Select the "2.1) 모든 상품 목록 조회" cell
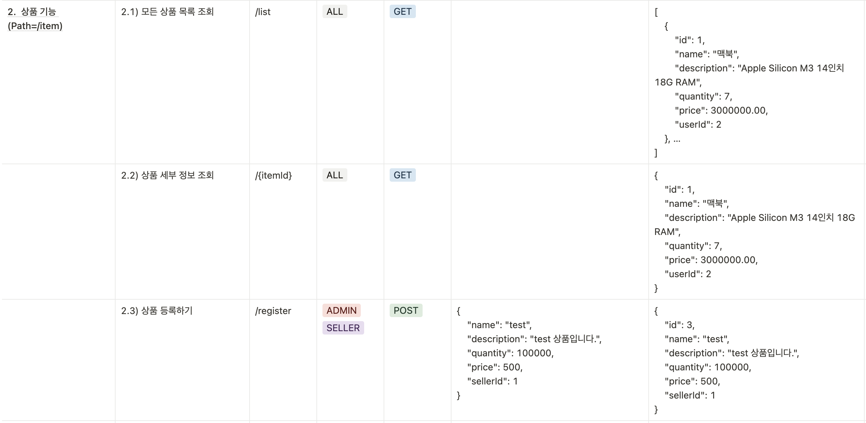 click(167, 12)
